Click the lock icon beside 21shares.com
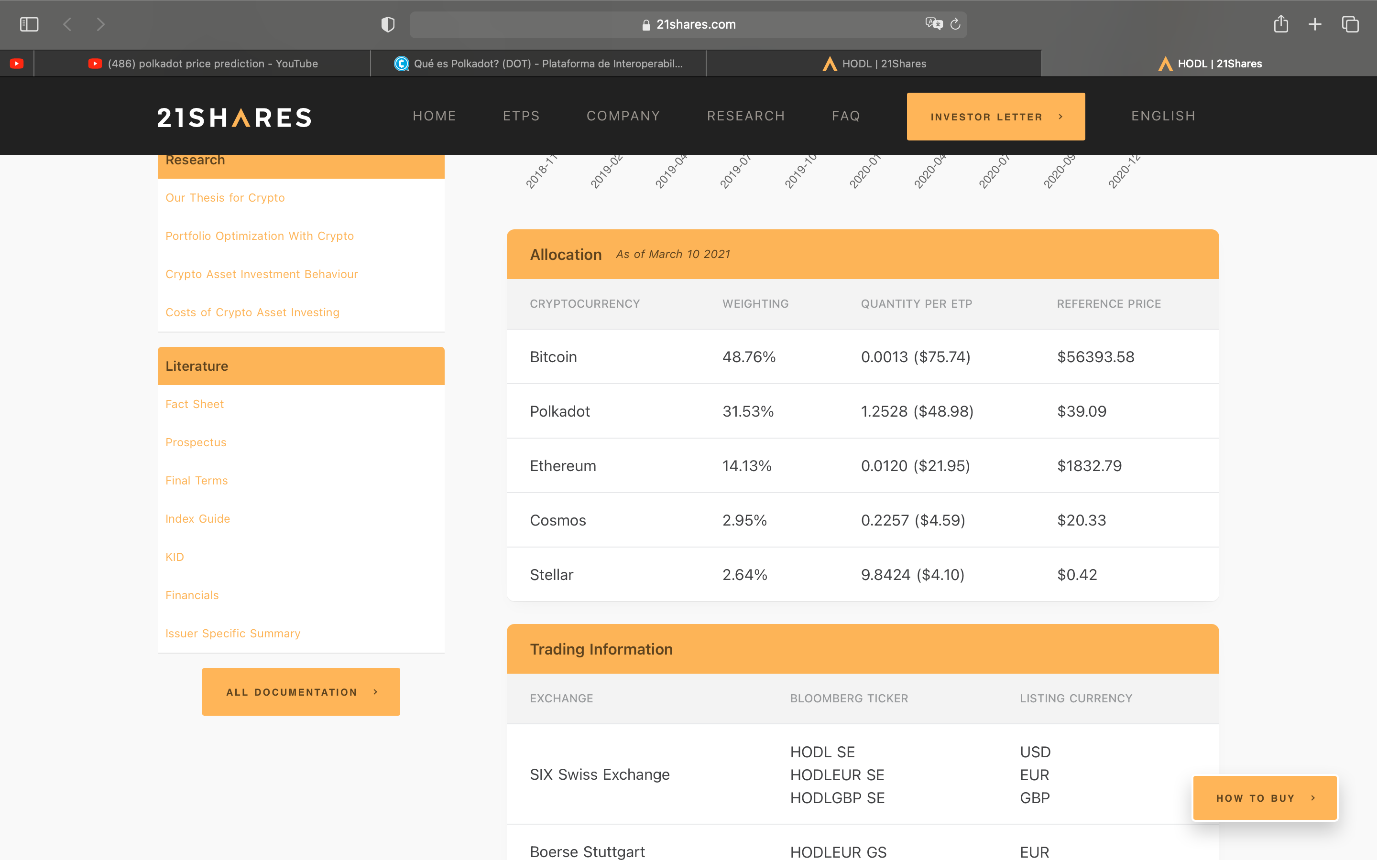Viewport: 1377px width, 860px height. [x=646, y=24]
